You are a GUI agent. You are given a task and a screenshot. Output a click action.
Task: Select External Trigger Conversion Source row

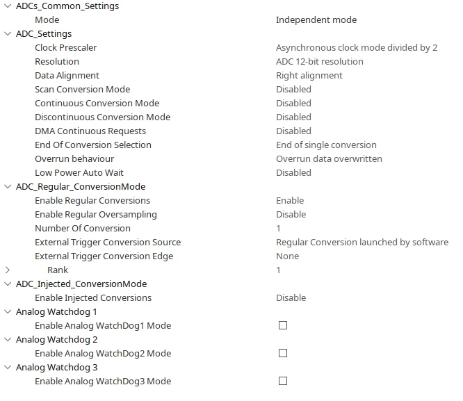[x=231, y=242]
